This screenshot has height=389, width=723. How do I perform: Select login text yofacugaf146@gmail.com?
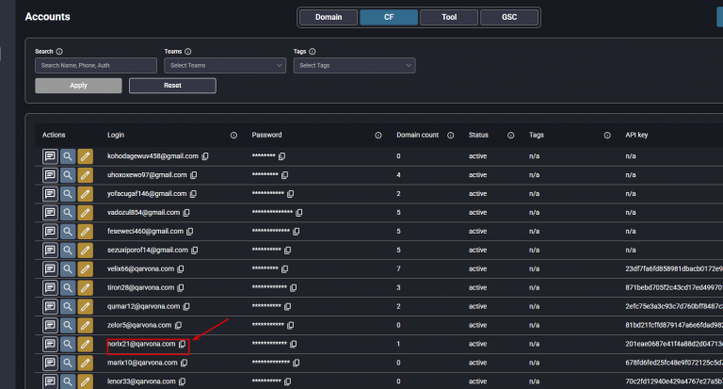pos(147,194)
